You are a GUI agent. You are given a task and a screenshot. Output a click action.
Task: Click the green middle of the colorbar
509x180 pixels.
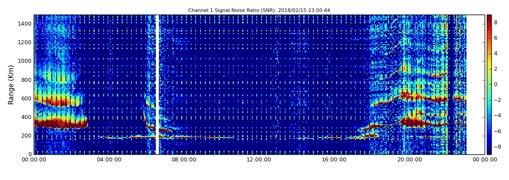pyautogui.click(x=489, y=84)
